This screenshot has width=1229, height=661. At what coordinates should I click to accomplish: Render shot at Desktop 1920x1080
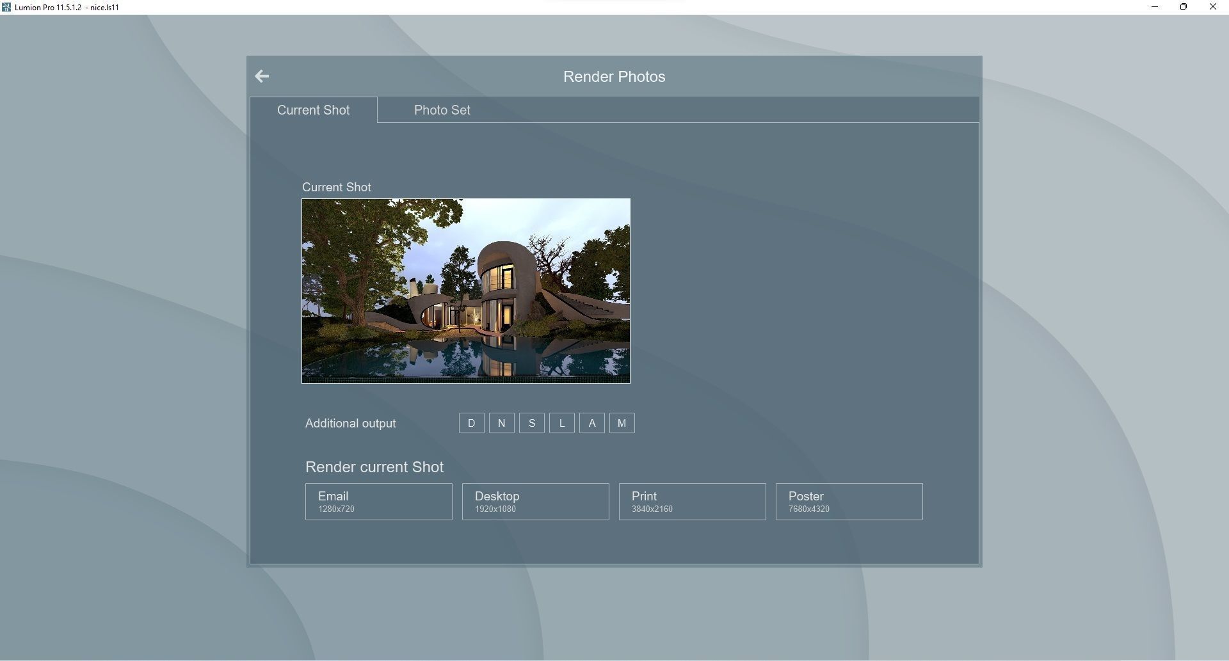535,502
